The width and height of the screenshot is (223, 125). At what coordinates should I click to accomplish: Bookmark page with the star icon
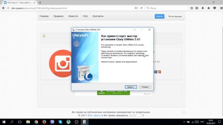pos(192,8)
